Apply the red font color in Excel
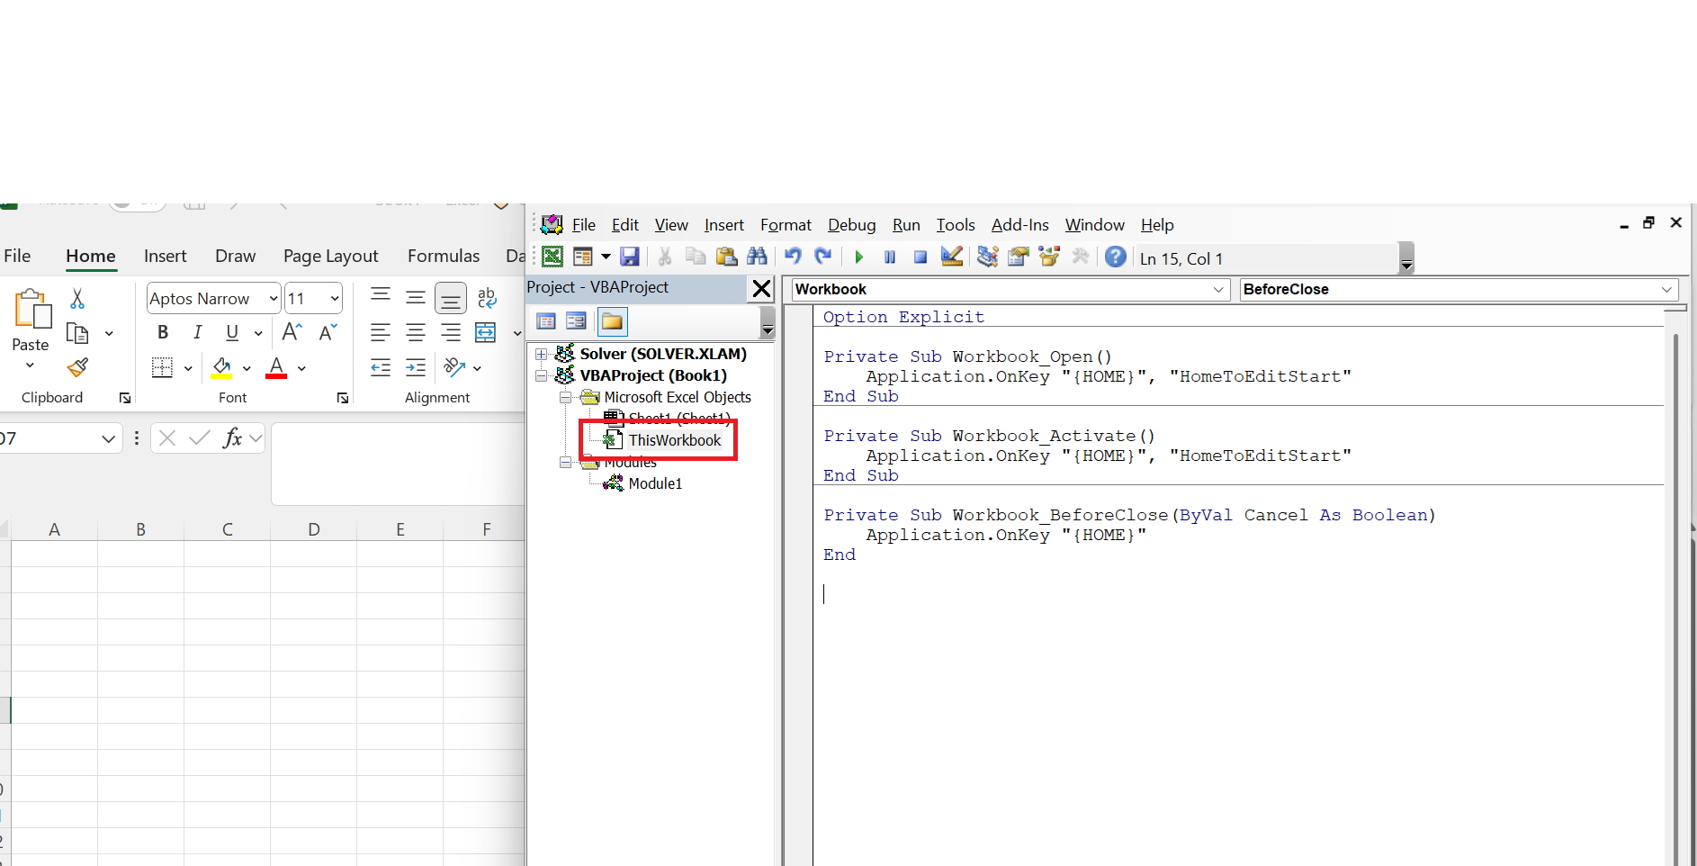 [276, 367]
